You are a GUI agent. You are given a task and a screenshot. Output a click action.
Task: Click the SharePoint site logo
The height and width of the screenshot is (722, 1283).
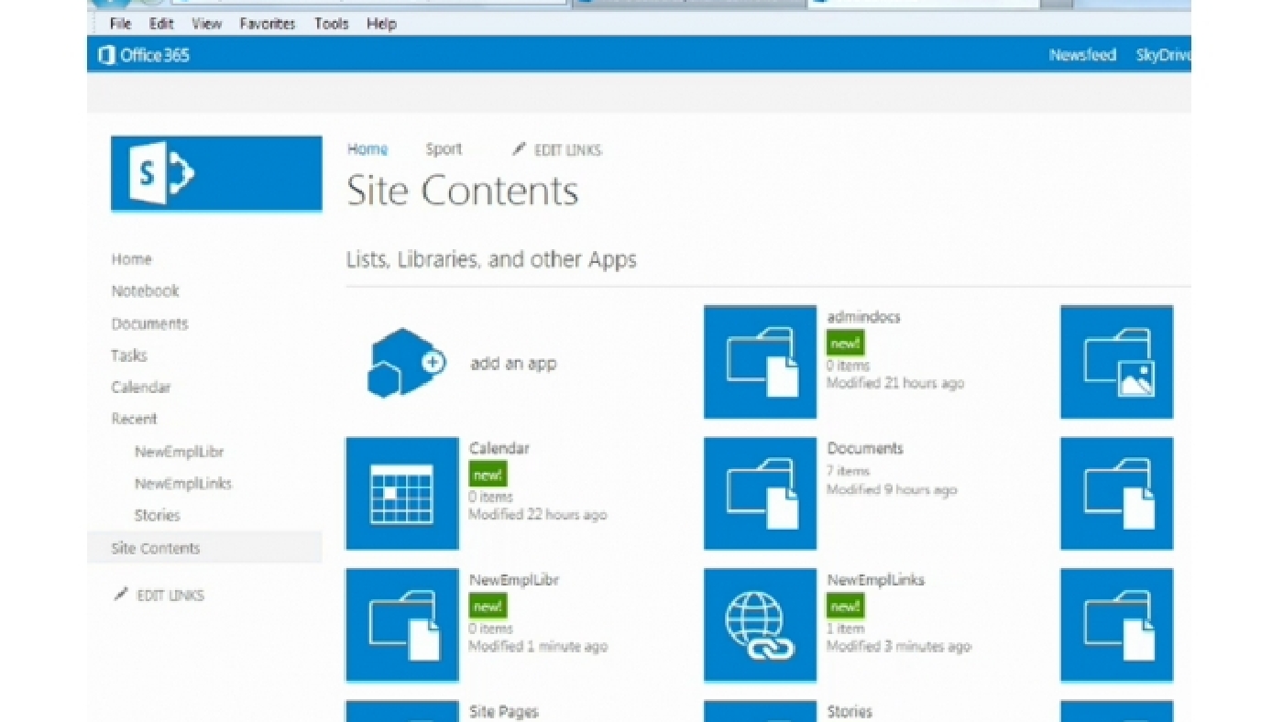coord(216,173)
